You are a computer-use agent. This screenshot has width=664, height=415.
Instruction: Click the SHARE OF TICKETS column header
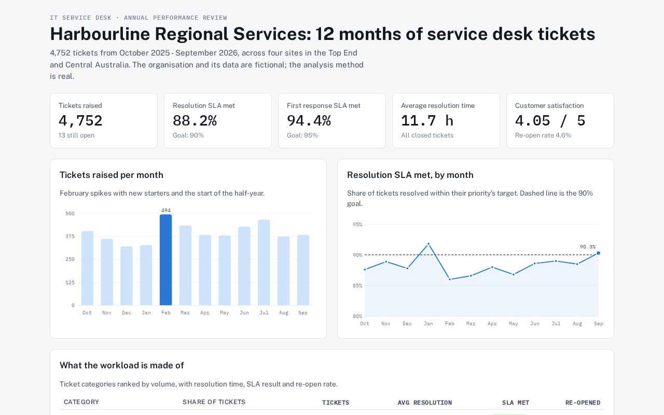point(214,402)
